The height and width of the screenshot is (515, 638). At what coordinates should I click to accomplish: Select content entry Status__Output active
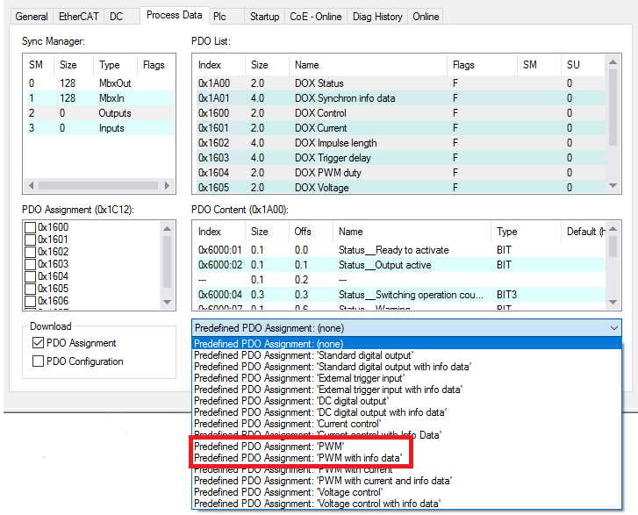[401, 265]
